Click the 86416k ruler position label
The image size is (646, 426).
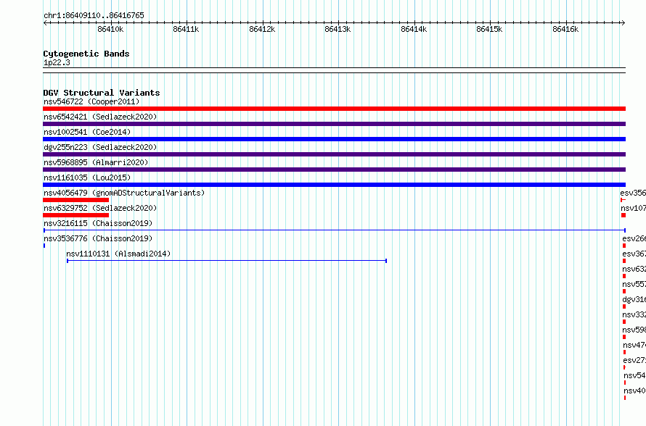tap(565, 29)
